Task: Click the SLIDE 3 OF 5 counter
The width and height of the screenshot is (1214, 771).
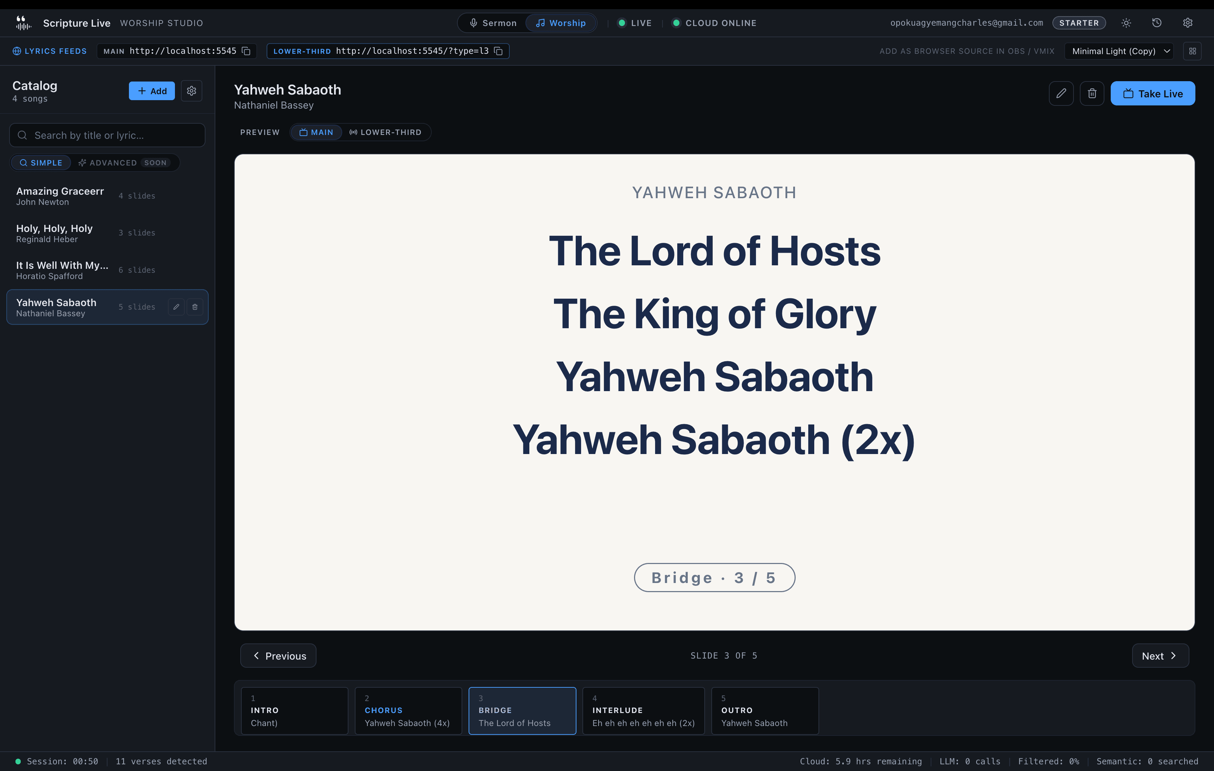Action: pos(724,655)
